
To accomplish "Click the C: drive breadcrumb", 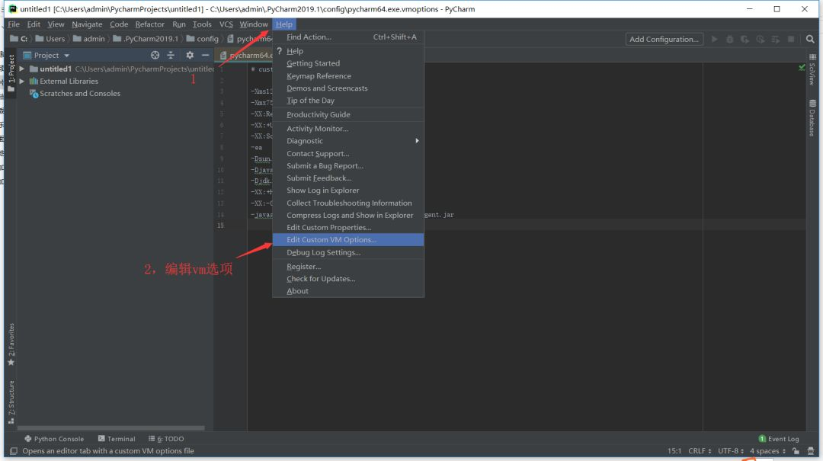I will 19,39.
